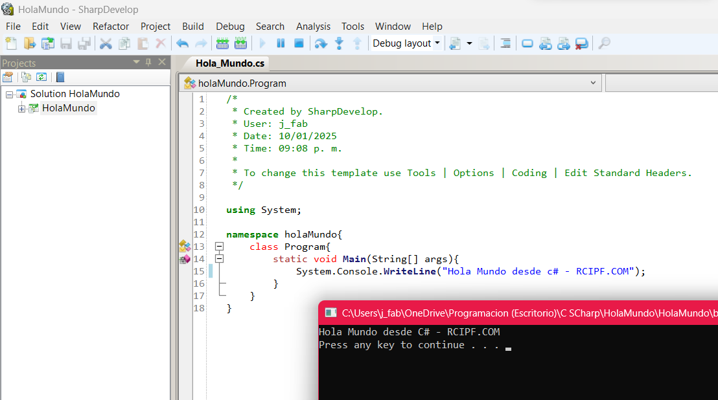The width and height of the screenshot is (718, 400).
Task: Click the Clear Bookmarks icon with red X
Action: pyautogui.click(x=581, y=43)
